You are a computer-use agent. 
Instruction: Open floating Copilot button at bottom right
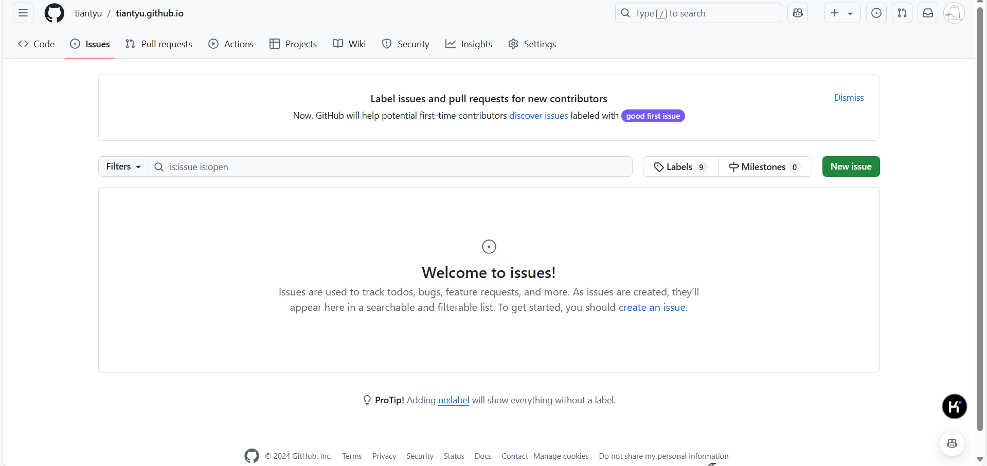(x=952, y=443)
